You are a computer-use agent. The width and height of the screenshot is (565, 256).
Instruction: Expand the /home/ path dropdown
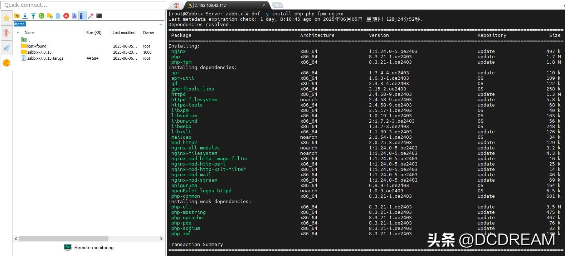[x=161, y=24]
